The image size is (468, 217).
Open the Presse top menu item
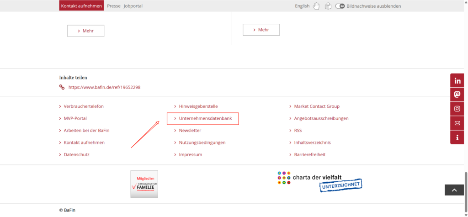pyautogui.click(x=114, y=6)
